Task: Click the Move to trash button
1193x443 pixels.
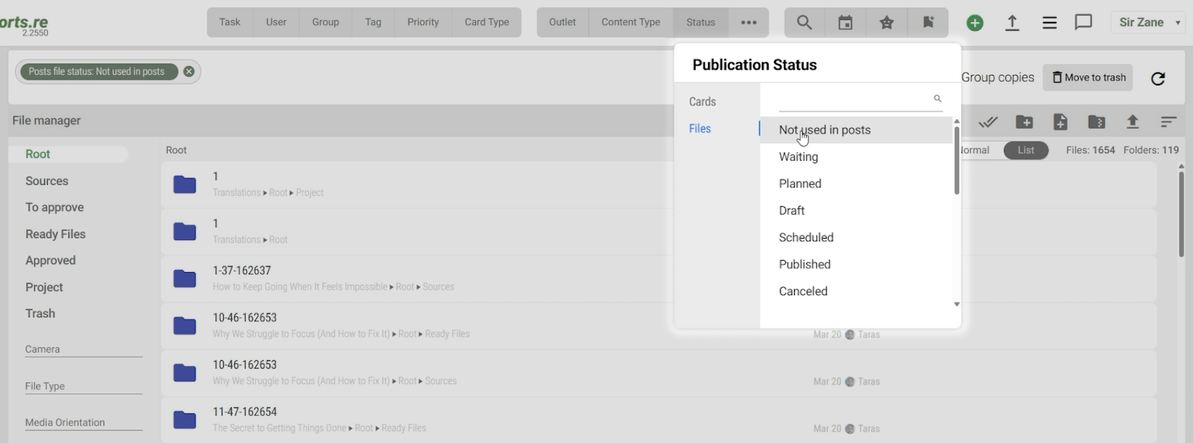Action: point(1087,77)
